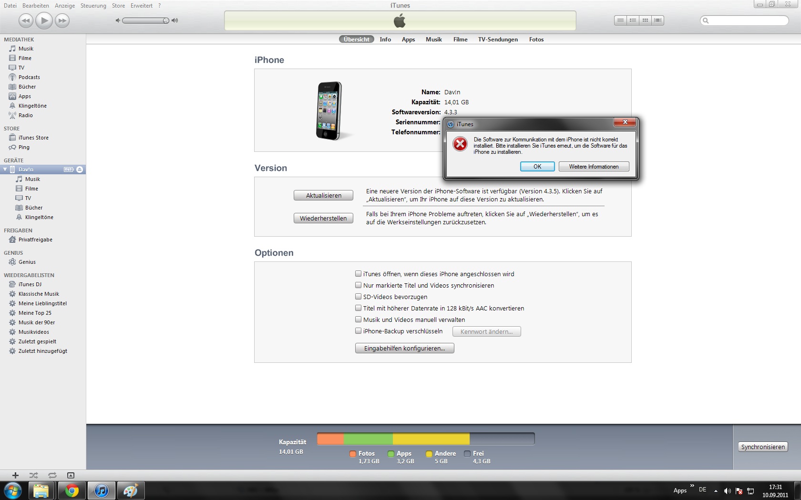
Task: Show hidden system tray icons
Action: (x=716, y=490)
